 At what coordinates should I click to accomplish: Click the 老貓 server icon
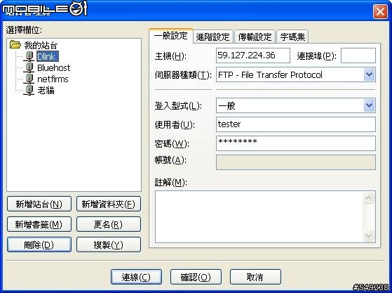(x=29, y=91)
